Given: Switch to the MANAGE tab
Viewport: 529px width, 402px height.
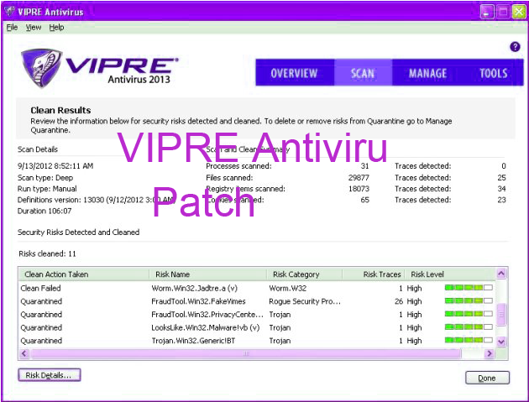Looking at the screenshot, I should (x=427, y=73).
